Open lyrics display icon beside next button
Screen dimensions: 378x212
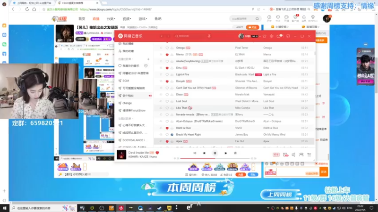235,153
